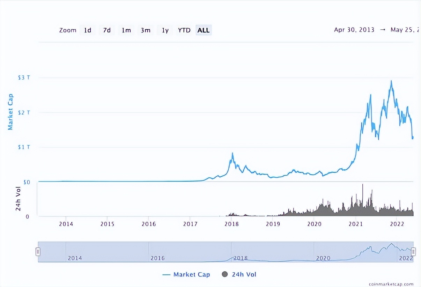421x287 pixels.
Task: Click the 24h Vol legend circle icon
Action: pyautogui.click(x=225, y=274)
